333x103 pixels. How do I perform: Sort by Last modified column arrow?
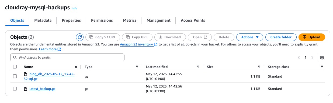198,67
